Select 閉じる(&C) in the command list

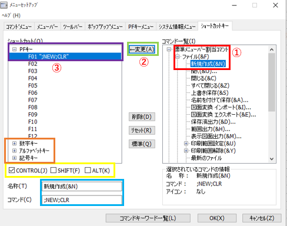pyautogui.click(x=203, y=78)
